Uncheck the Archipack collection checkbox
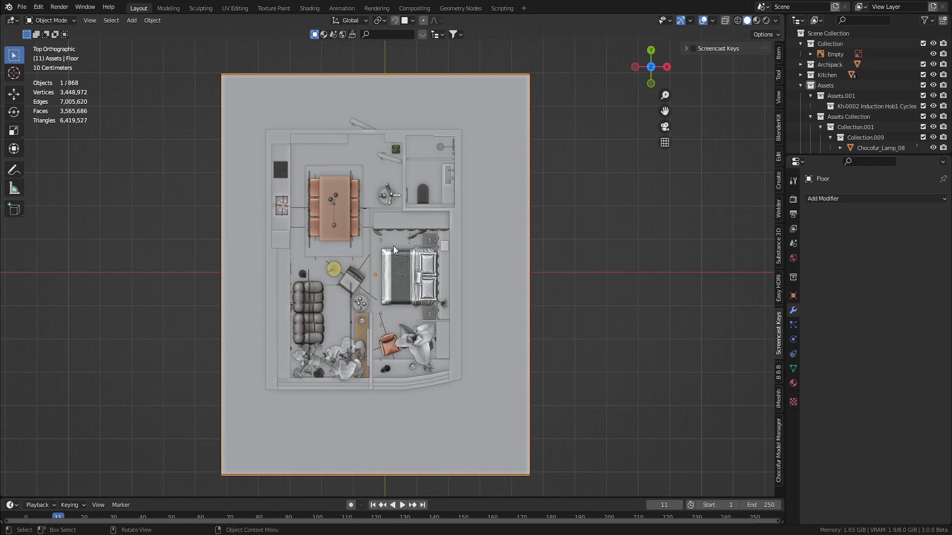The height and width of the screenshot is (535, 952). point(923,64)
